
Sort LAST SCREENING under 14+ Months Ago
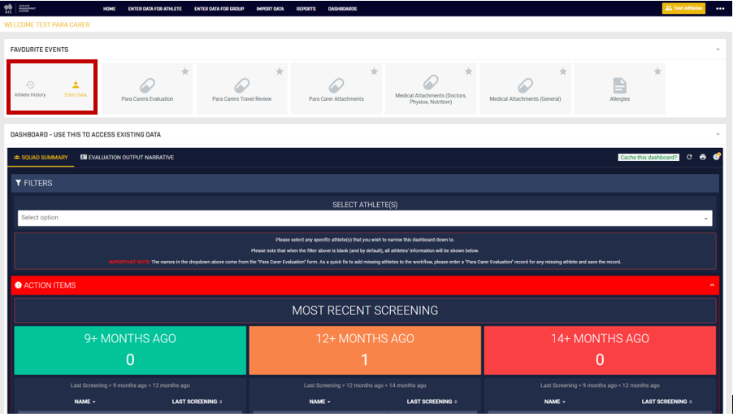[666, 402]
